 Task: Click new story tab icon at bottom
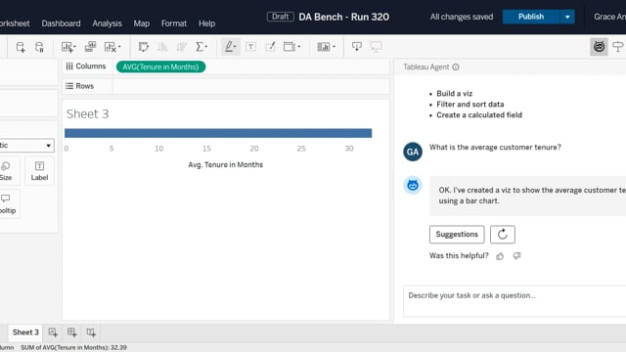91,332
